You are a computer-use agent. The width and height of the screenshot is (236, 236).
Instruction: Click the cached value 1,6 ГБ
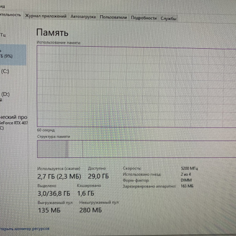tap(85, 194)
